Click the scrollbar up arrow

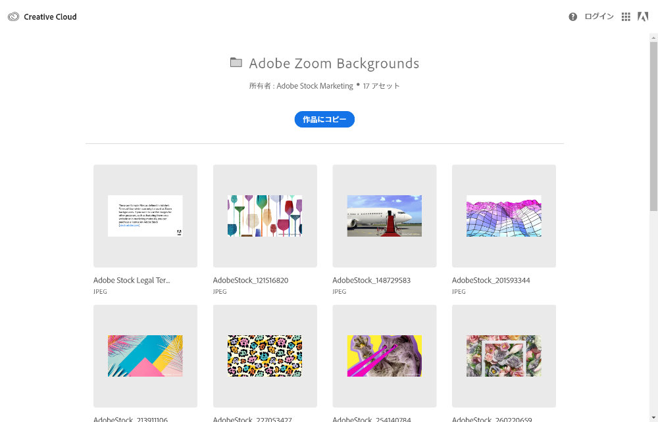click(x=654, y=37)
